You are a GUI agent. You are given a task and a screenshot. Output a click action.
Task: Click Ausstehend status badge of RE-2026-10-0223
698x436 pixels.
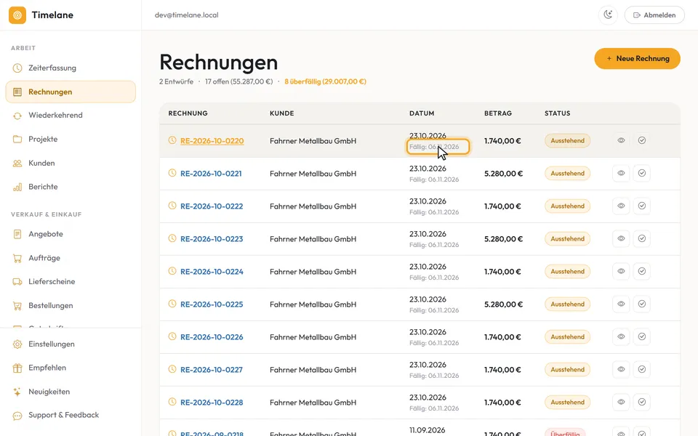point(568,239)
